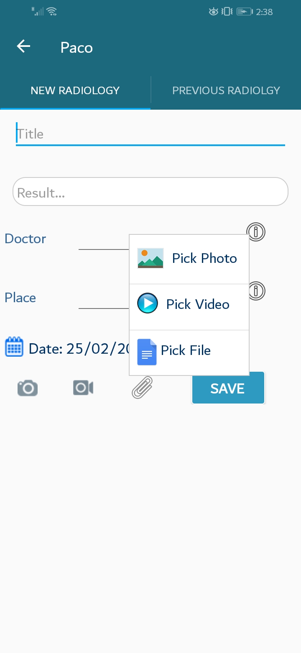301x653 pixels.
Task: Select the New Radiology tab
Action: [75, 90]
